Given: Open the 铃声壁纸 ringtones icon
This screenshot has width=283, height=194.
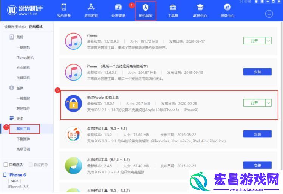Looking at the screenshot, I should (118, 8).
